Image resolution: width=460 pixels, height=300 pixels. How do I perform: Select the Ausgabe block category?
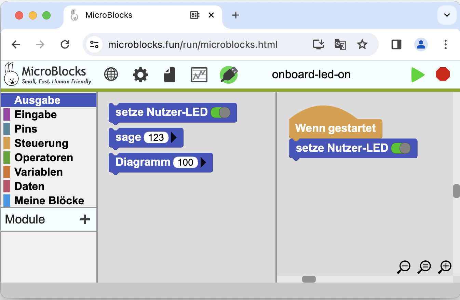(x=49, y=100)
